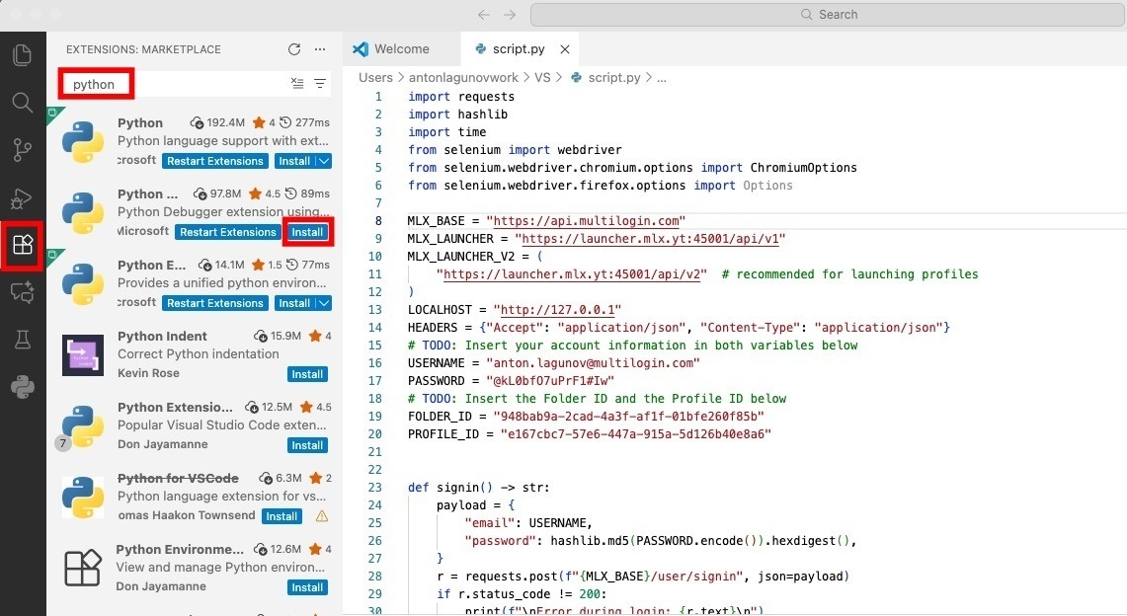Open the More Actions menu in Extensions panel
Viewport: 1127px width, 616px height.
(x=318, y=48)
